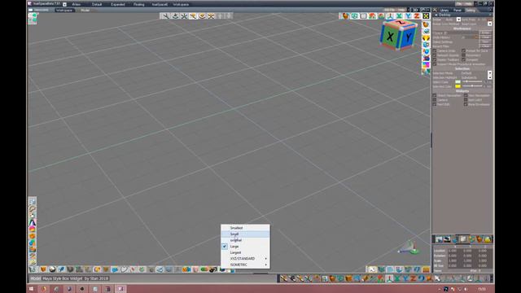This screenshot has height=293, width=521.
Task: Click 'Maya Style Box Widget by Stan 2018' status text
Action: [76, 278]
